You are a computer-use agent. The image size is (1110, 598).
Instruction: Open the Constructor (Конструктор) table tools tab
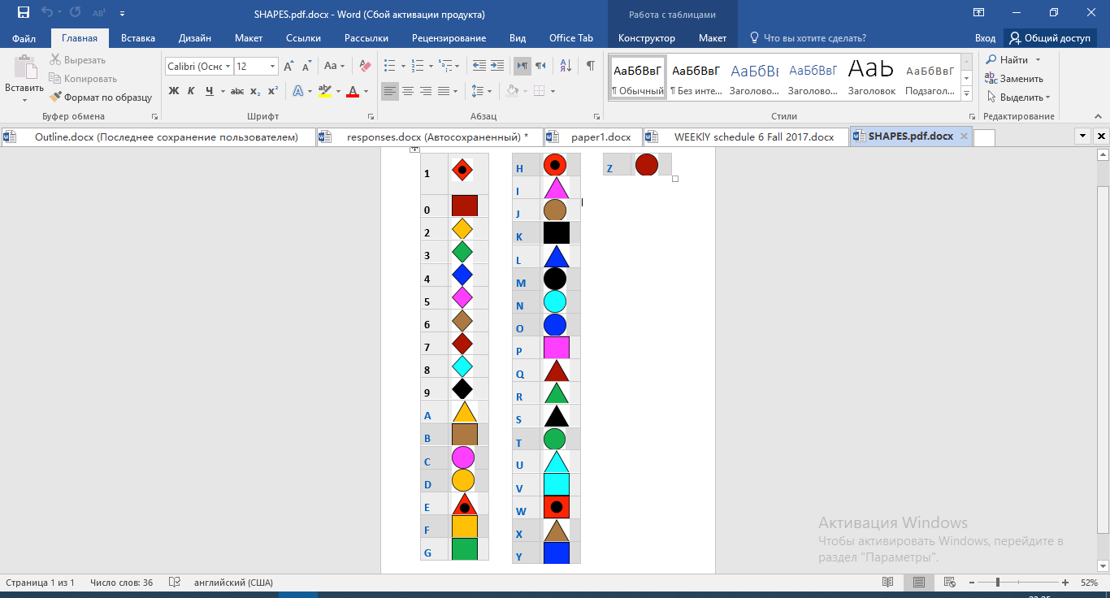(x=646, y=38)
